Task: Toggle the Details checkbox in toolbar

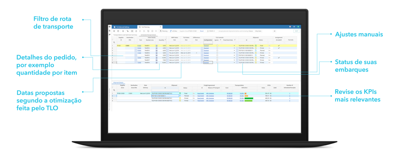Action: [208, 31]
